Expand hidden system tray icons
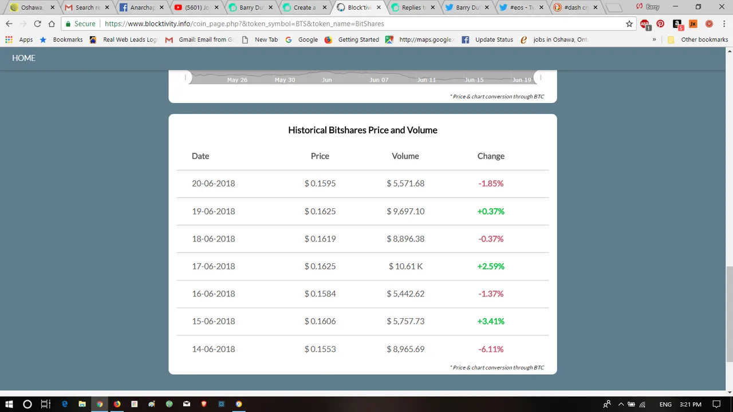Image resolution: width=733 pixels, height=412 pixels. [621, 405]
